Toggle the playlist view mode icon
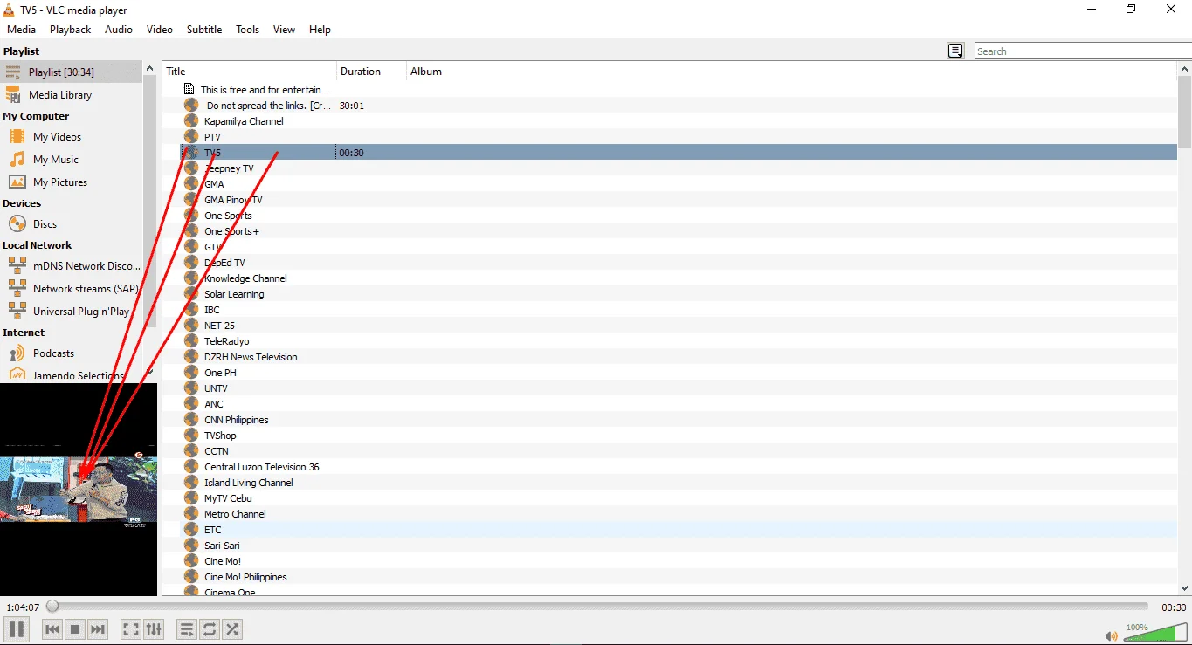 click(x=955, y=51)
